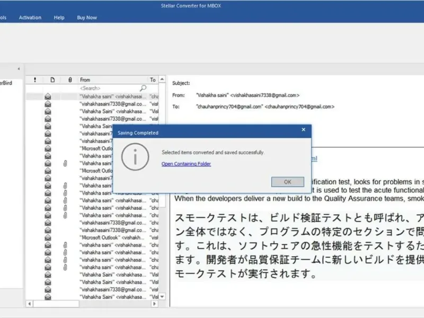Select the "Microsoft Outlook" <vishakh... mail row
Screen dimensions: 424x318
(x=92, y=237)
